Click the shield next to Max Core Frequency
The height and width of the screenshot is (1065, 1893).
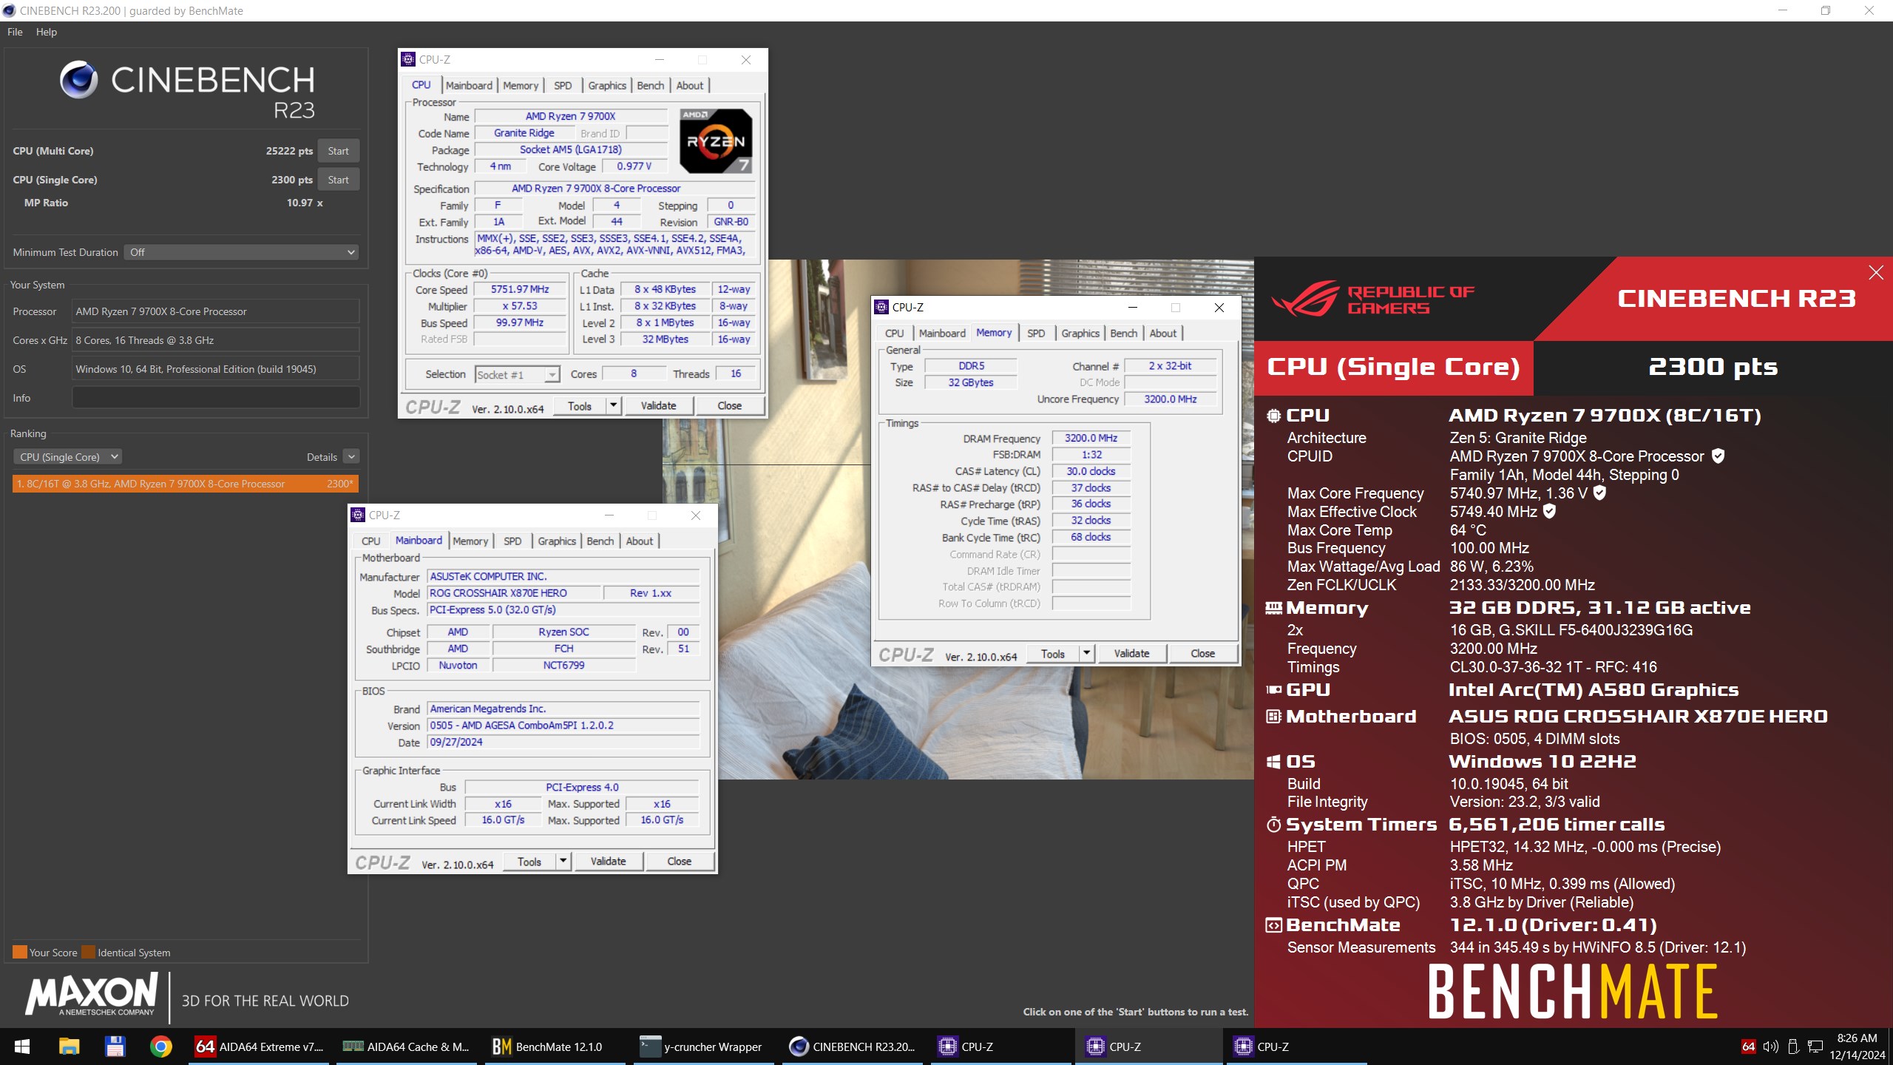click(x=1599, y=493)
